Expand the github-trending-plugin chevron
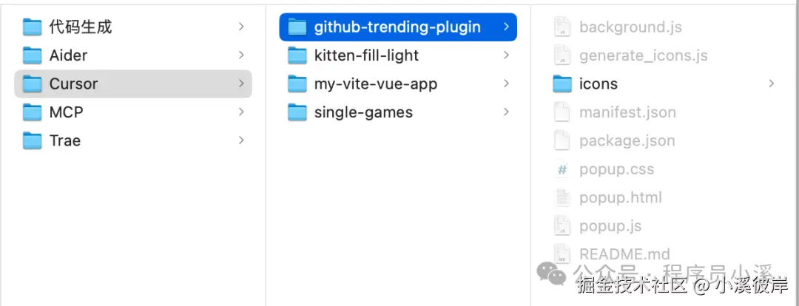799x306 pixels. tap(506, 27)
